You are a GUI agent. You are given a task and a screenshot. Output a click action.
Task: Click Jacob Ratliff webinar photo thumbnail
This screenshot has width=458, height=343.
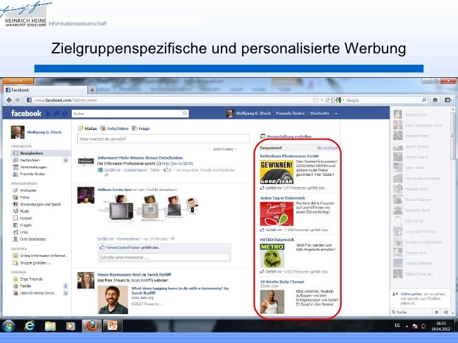113,300
